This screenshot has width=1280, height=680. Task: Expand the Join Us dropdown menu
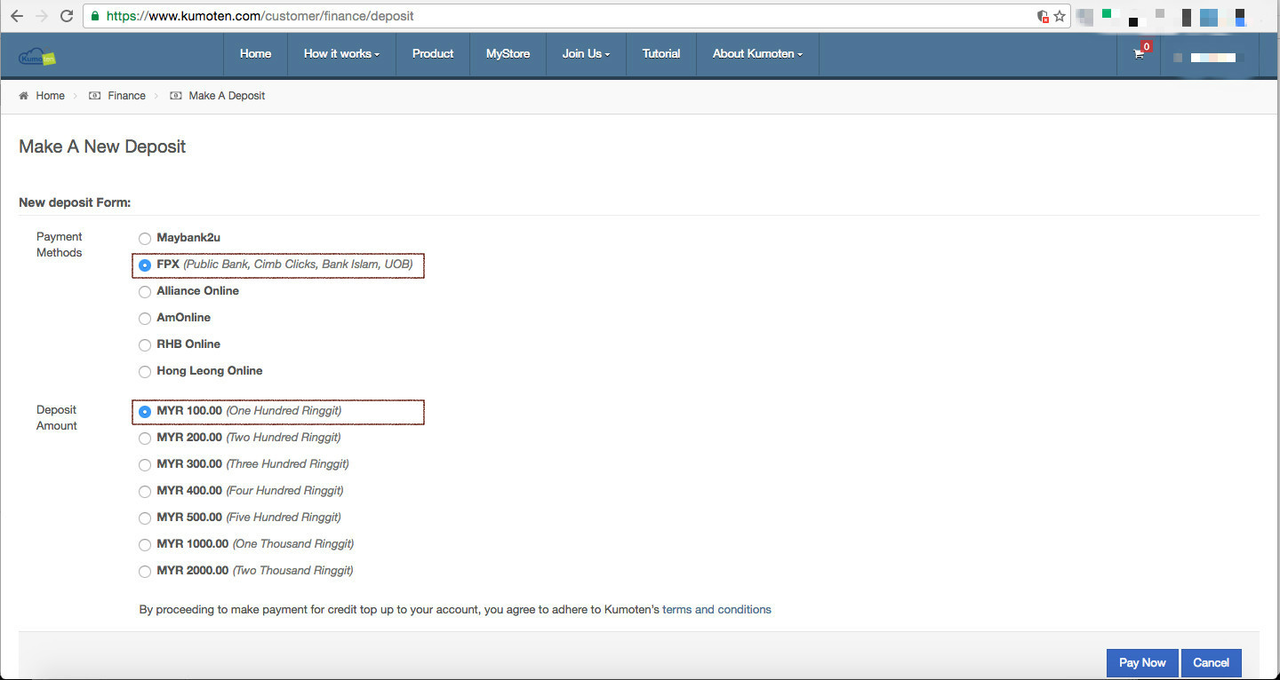click(586, 54)
